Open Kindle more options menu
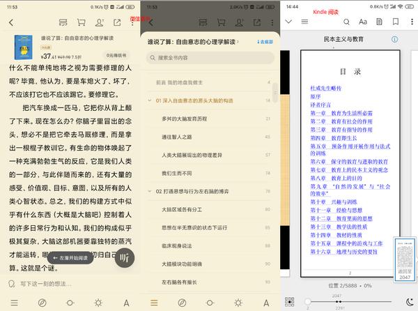This screenshot has width=418, height=311. point(412,22)
